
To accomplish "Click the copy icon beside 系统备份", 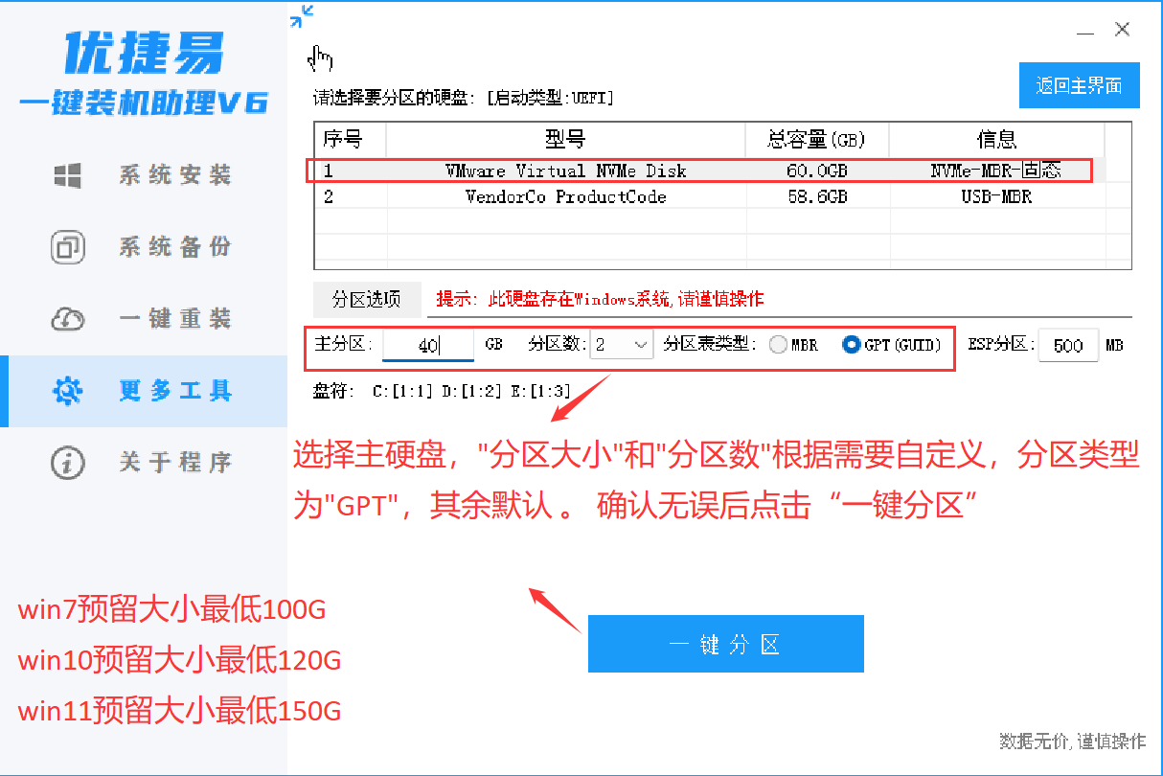I will coord(67,248).
